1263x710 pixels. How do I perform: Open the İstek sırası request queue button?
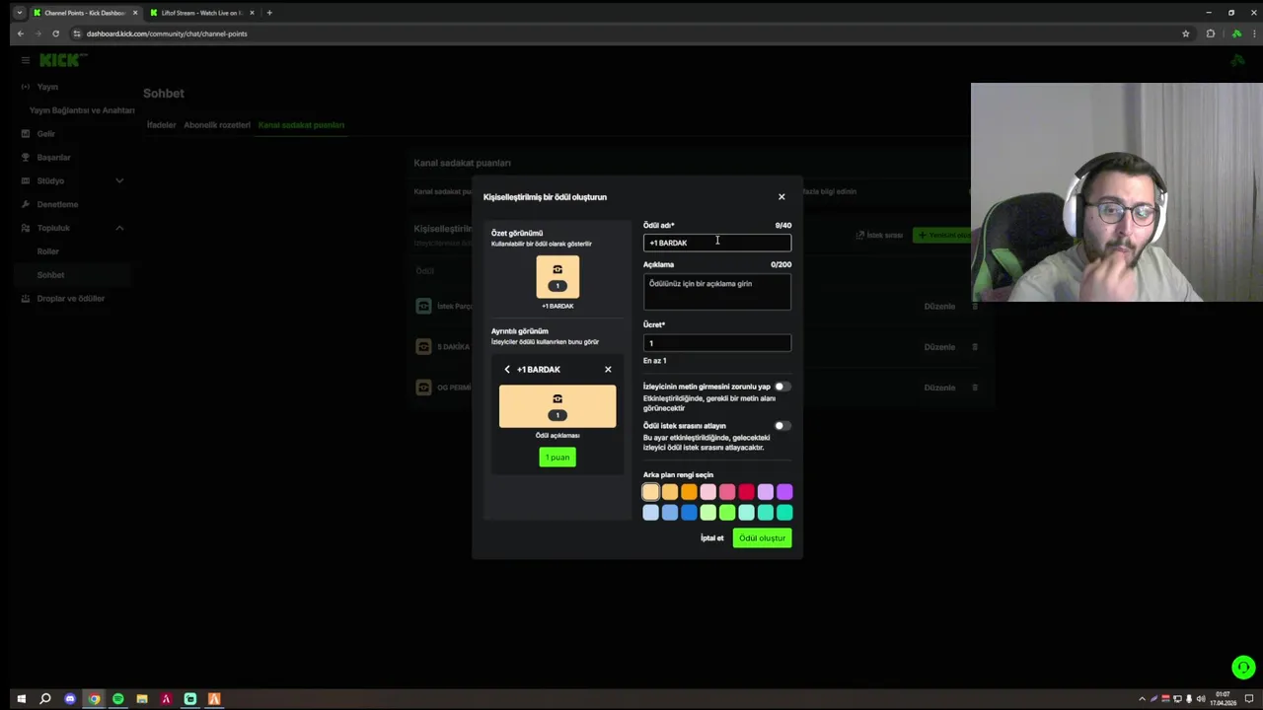(x=879, y=236)
